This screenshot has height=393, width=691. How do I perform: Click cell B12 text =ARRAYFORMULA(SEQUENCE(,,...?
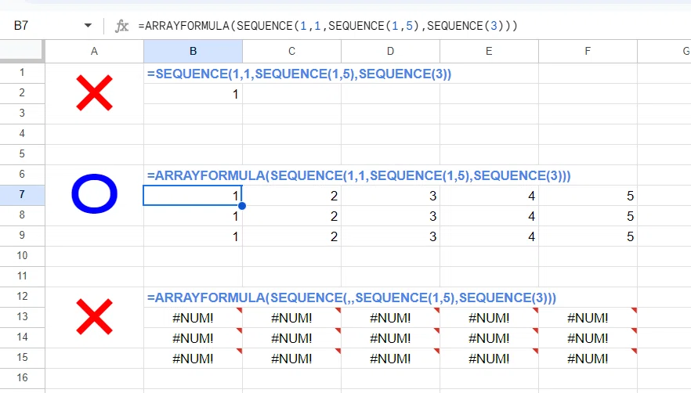(x=251, y=297)
